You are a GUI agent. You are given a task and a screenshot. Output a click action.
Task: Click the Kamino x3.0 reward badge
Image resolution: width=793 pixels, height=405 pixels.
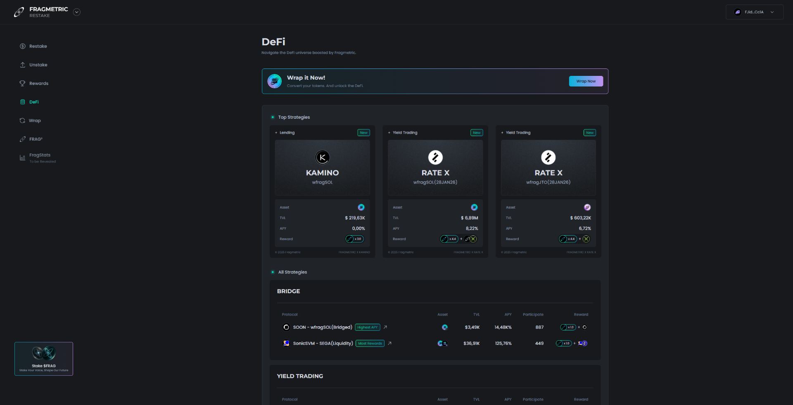coord(355,239)
